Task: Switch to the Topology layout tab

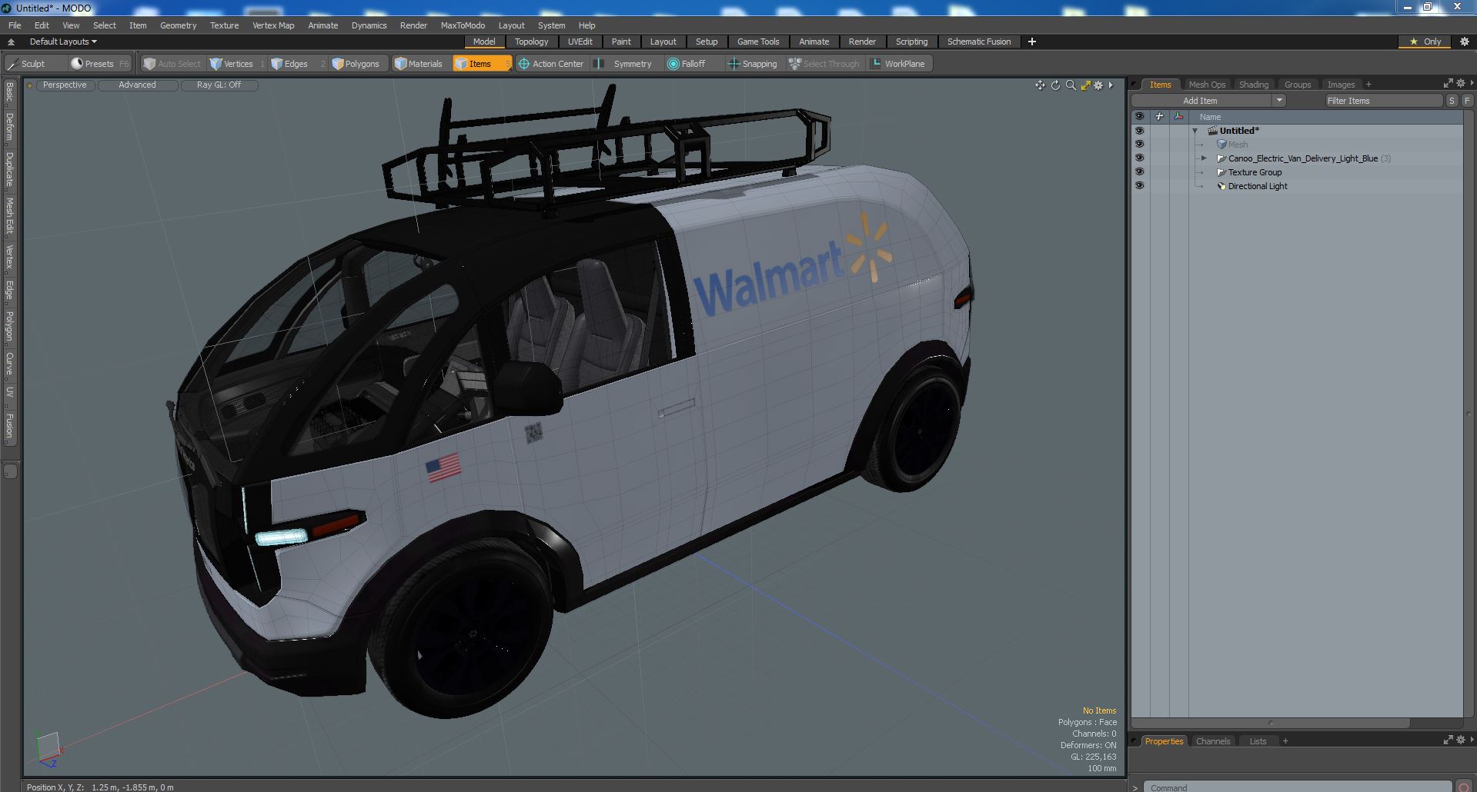Action: [531, 42]
